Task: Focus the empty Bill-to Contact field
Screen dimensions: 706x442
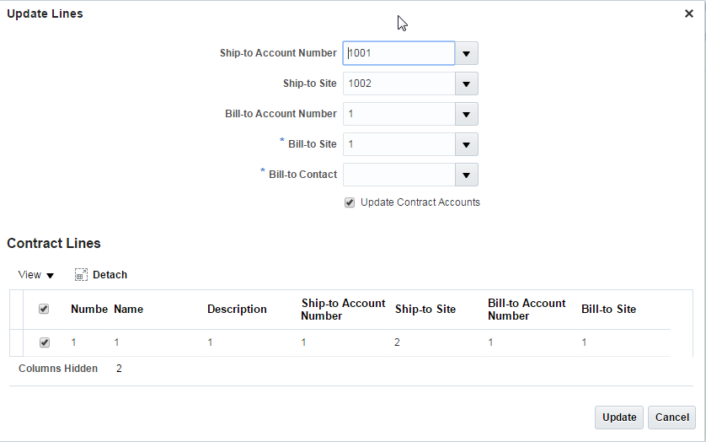Action: 398,175
